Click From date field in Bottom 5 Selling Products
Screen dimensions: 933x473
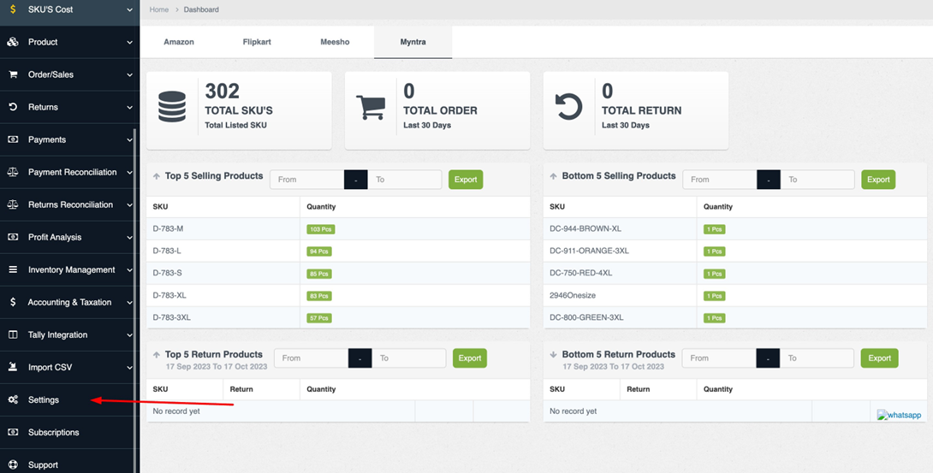tap(719, 180)
